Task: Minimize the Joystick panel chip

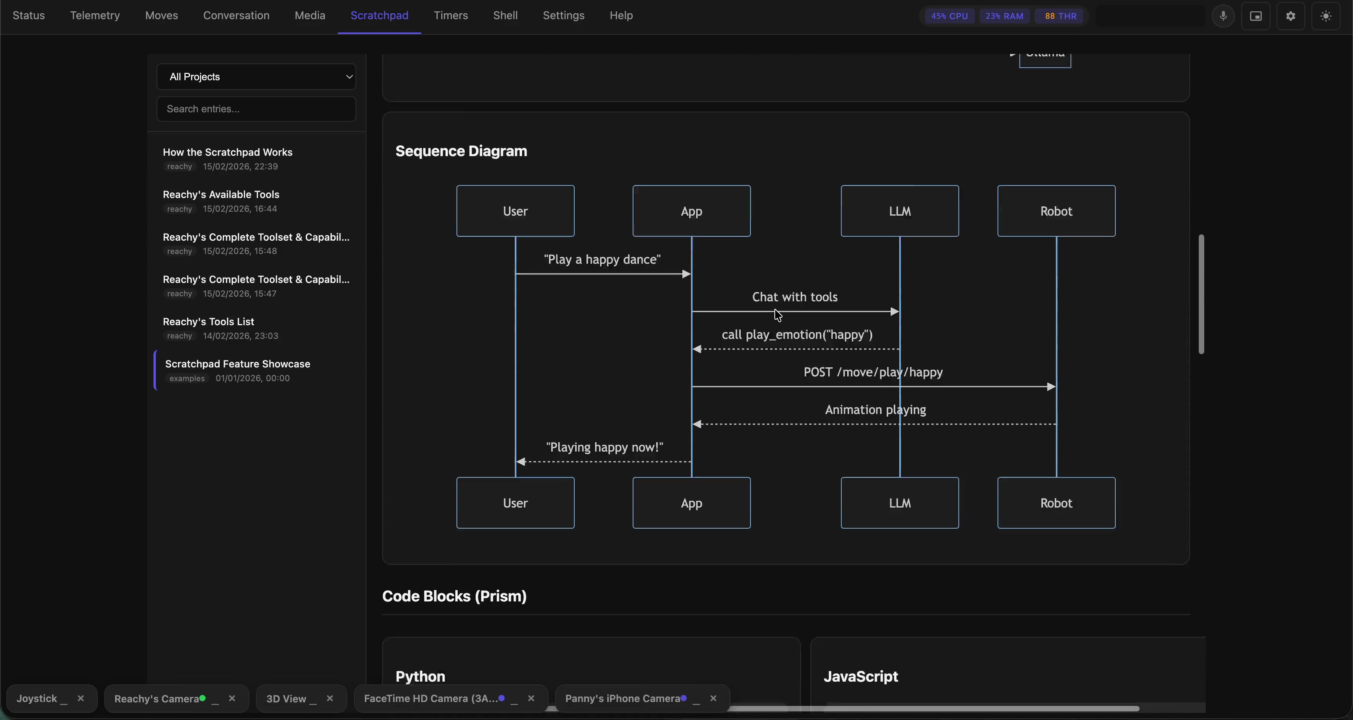Action: pyautogui.click(x=63, y=699)
